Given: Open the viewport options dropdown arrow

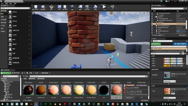Looking at the screenshot, I should click(33, 13).
